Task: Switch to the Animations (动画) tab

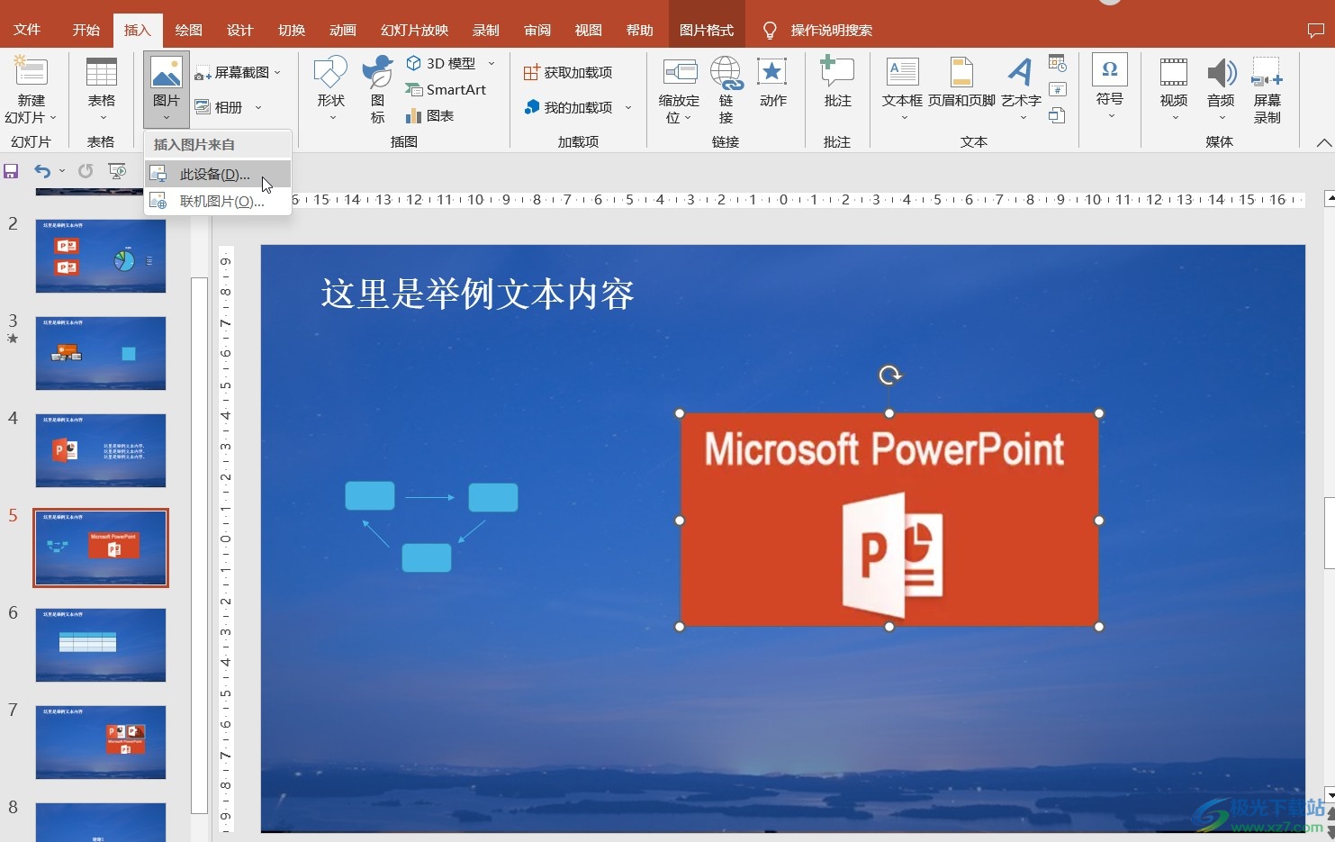Action: [343, 30]
